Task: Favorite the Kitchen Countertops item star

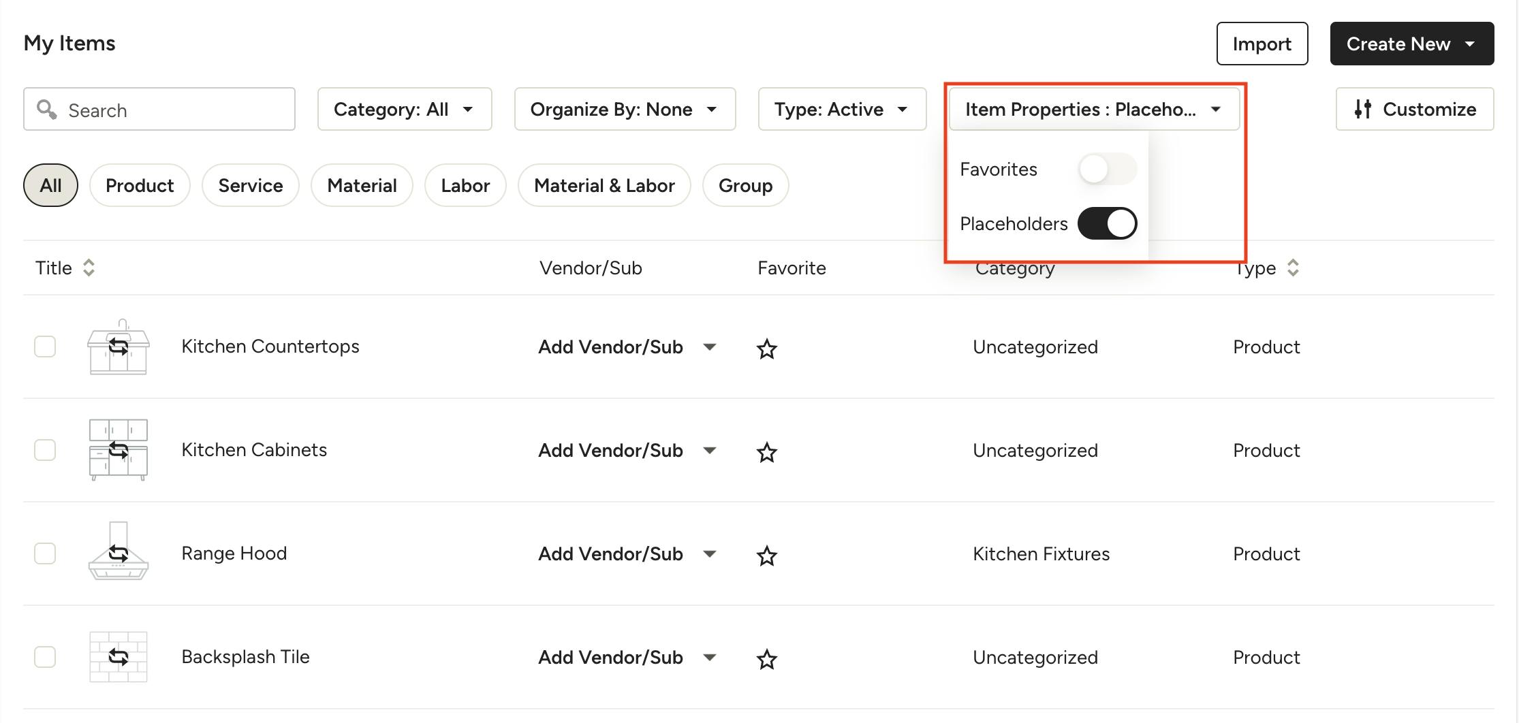Action: 766,349
